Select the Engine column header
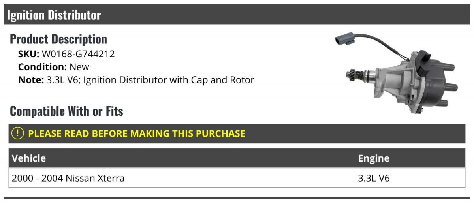Image resolution: width=474 pixels, height=203 pixels. (x=374, y=159)
